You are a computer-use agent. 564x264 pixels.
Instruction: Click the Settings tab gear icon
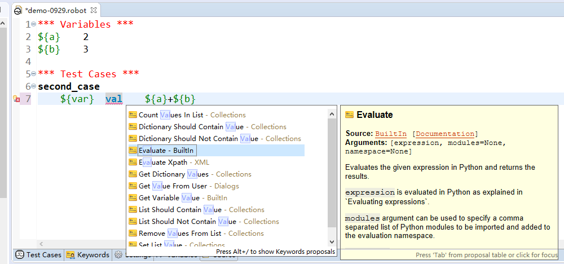point(118,255)
